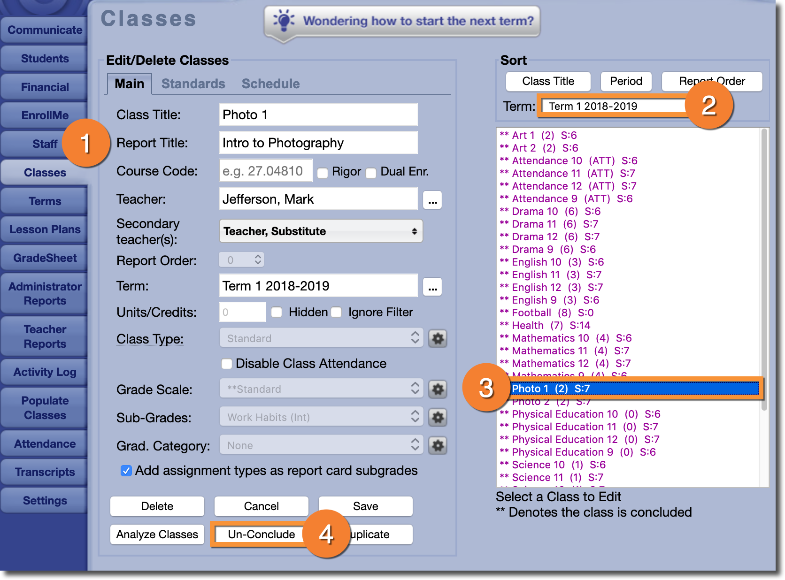785x580 pixels.
Task: Click the gear icon next to Class Type
Action: click(438, 338)
